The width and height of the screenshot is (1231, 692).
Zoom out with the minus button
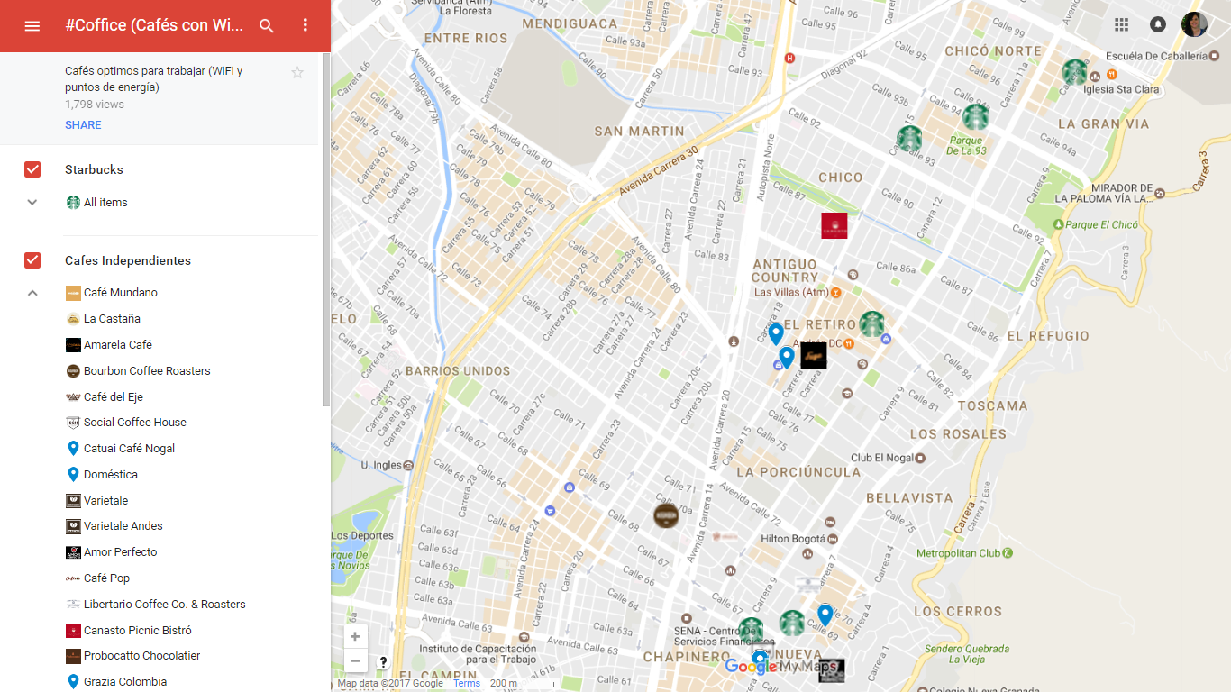[x=355, y=661]
